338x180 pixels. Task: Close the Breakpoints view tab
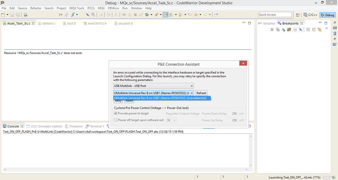[301, 23]
